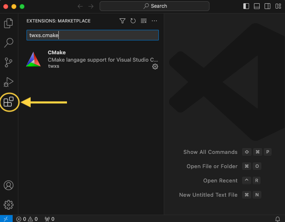Image resolution: width=285 pixels, height=222 pixels.
Task: Go back in navigation history
Action: click(80, 7)
